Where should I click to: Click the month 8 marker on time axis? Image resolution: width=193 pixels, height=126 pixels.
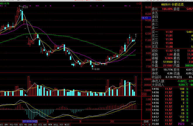click(48, 121)
